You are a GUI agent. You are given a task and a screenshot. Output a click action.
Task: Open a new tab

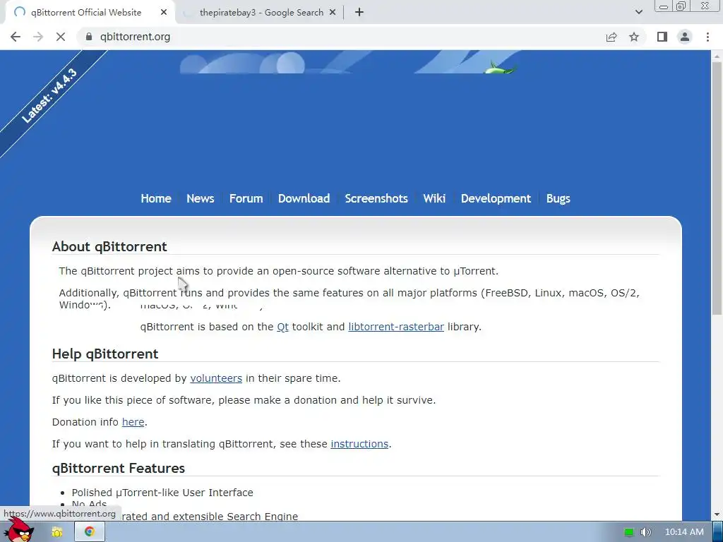(359, 13)
